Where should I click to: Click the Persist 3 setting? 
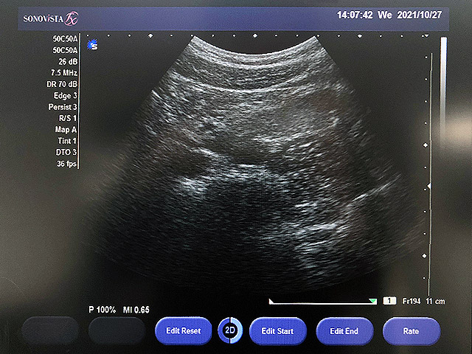coord(63,107)
